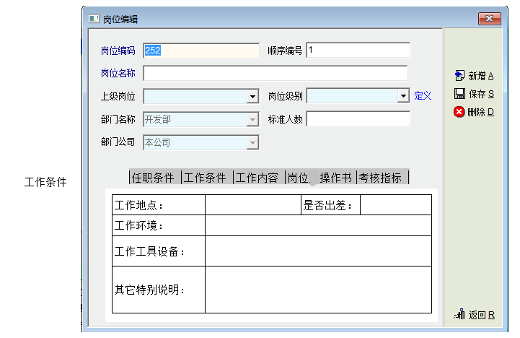Select the 顺序编号 field
The height and width of the screenshot is (338, 520).
click(x=358, y=51)
